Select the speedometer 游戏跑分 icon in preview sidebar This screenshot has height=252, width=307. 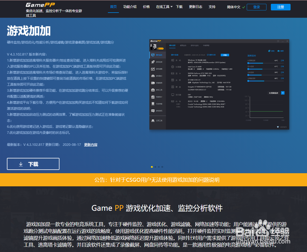pos(153,76)
